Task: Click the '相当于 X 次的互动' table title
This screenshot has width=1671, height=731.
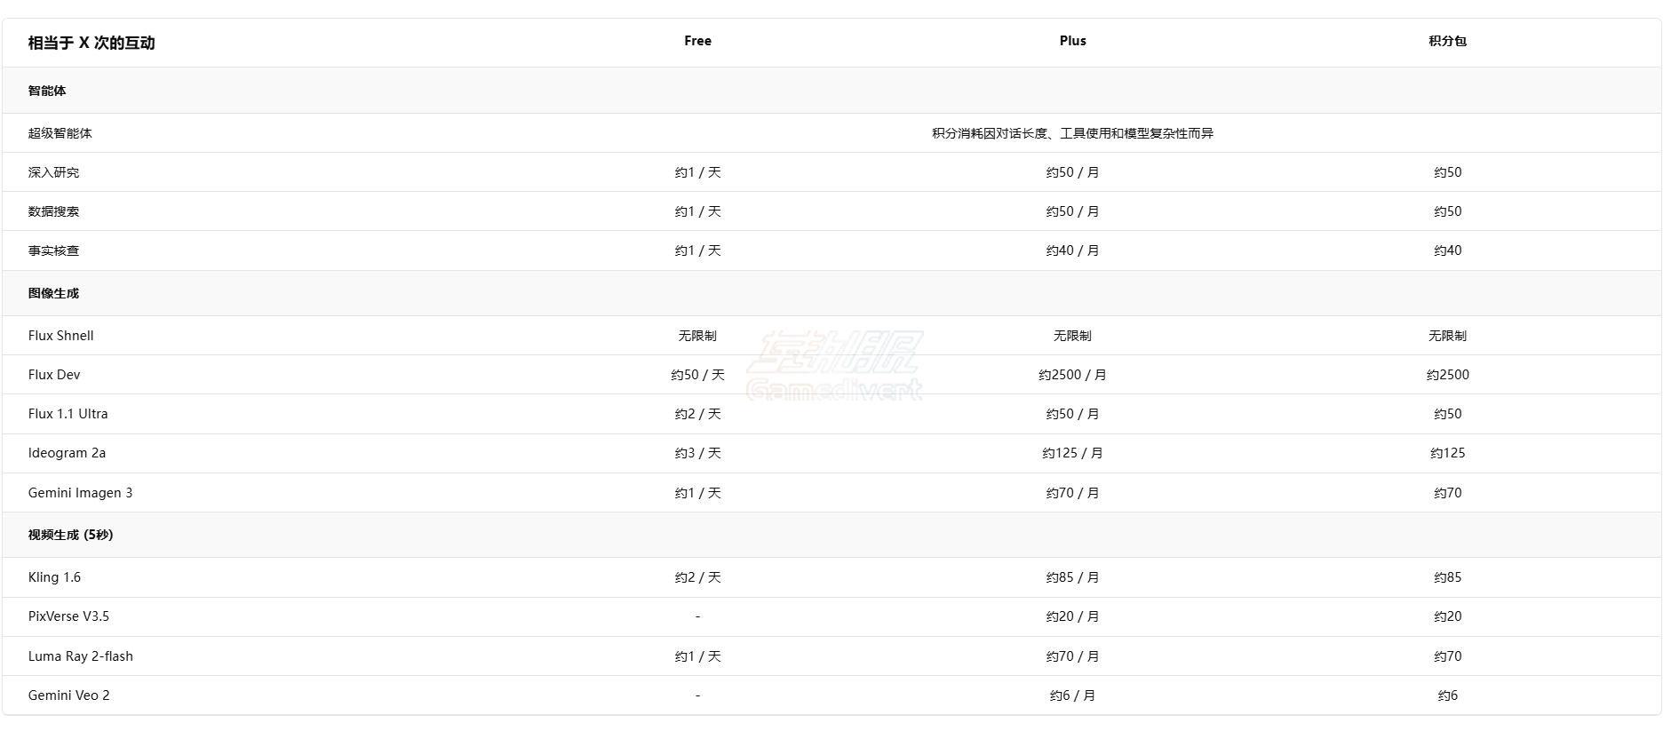Action: [92, 43]
